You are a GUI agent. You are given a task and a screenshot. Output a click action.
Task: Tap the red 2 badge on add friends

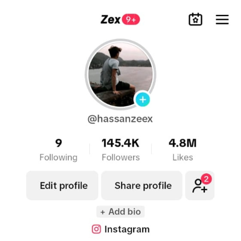tap(207, 179)
